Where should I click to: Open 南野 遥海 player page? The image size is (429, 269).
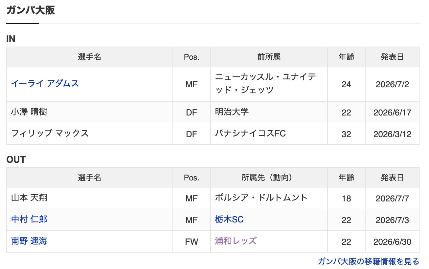tap(29, 241)
